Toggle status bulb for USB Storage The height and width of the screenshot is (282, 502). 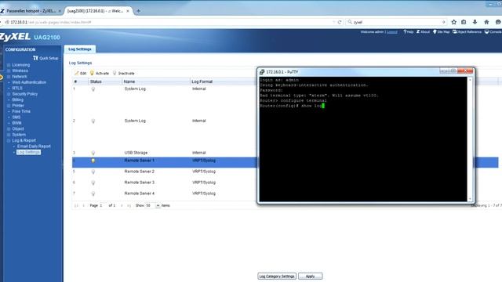coord(93,154)
